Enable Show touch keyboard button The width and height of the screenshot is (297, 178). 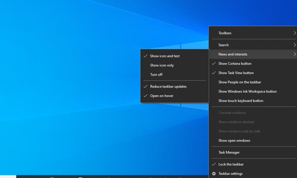(241, 101)
